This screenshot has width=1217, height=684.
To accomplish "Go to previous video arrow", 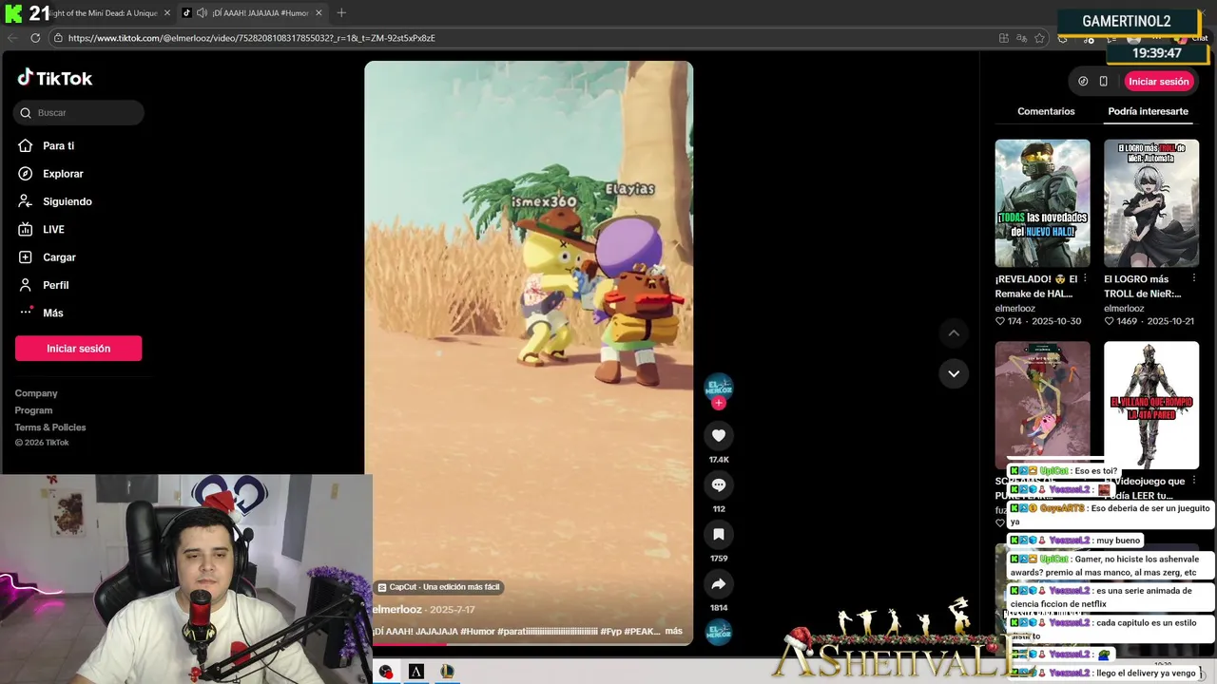I will [x=954, y=333].
